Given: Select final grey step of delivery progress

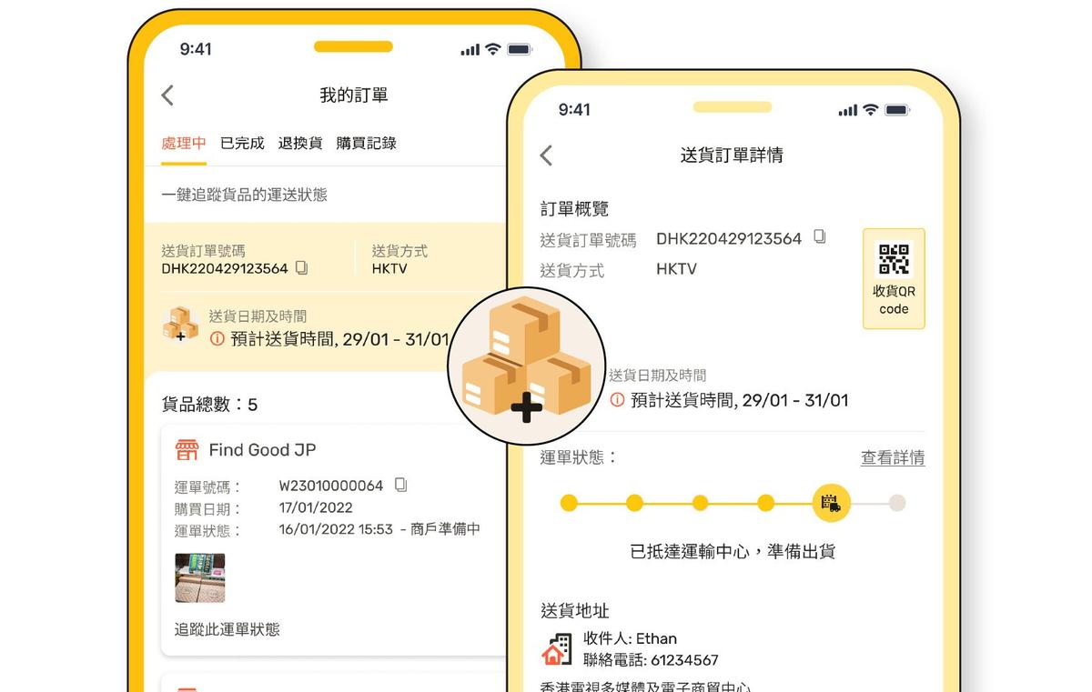Looking at the screenshot, I should coord(897,503).
